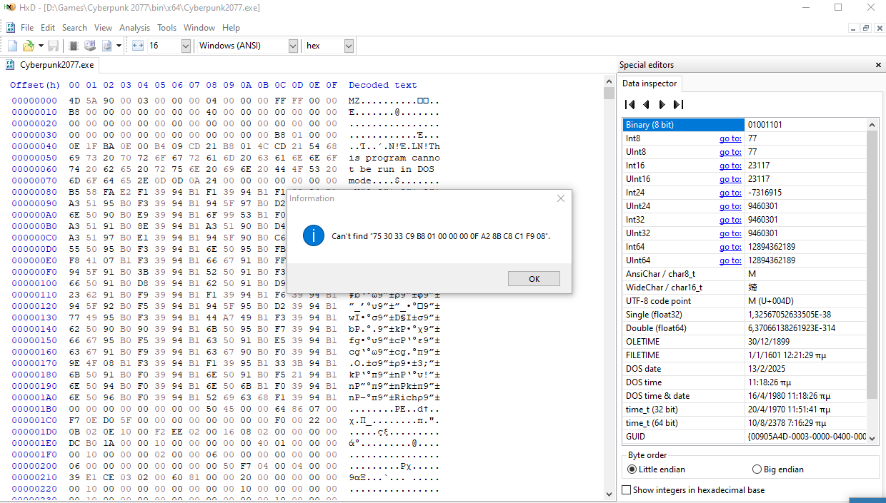This screenshot has height=503, width=886.
Task: Click the UInt24 go to link
Action: [730, 206]
